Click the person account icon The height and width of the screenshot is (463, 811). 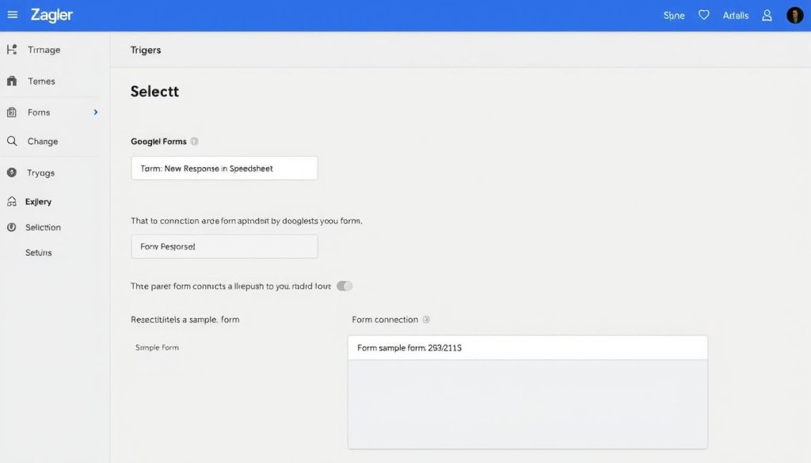[x=767, y=15]
